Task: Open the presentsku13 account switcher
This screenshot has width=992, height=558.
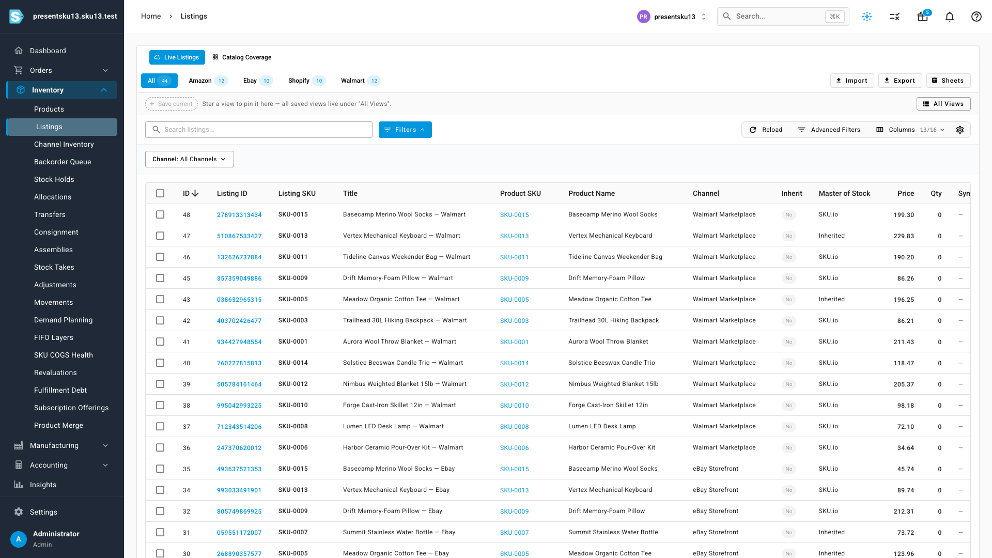Action: [672, 17]
